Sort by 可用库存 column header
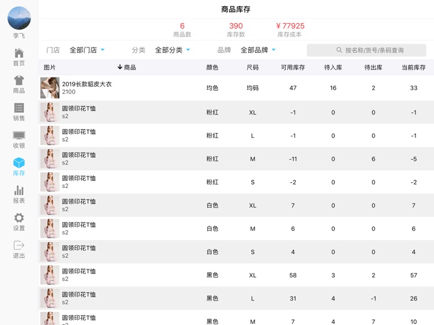The image size is (434, 325). pos(293,67)
